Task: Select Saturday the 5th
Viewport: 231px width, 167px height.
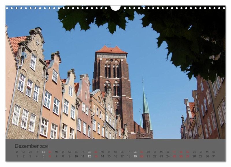Action: pyautogui.click(x=43, y=156)
